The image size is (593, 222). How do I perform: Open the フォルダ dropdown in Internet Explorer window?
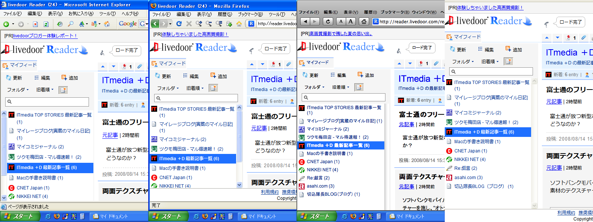(x=18, y=90)
